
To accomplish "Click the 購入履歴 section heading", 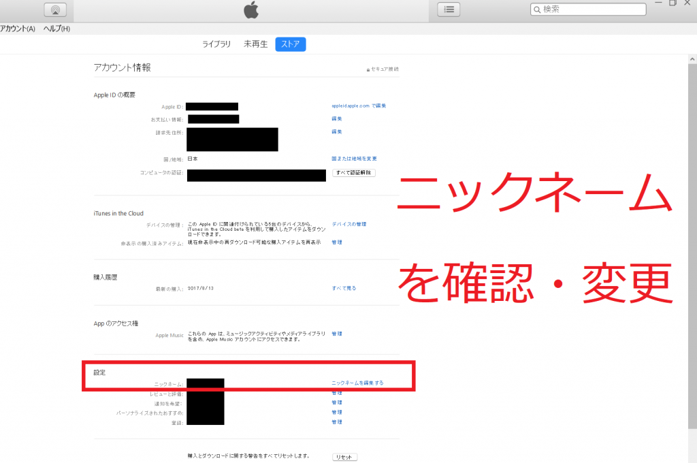I will coord(106,278).
